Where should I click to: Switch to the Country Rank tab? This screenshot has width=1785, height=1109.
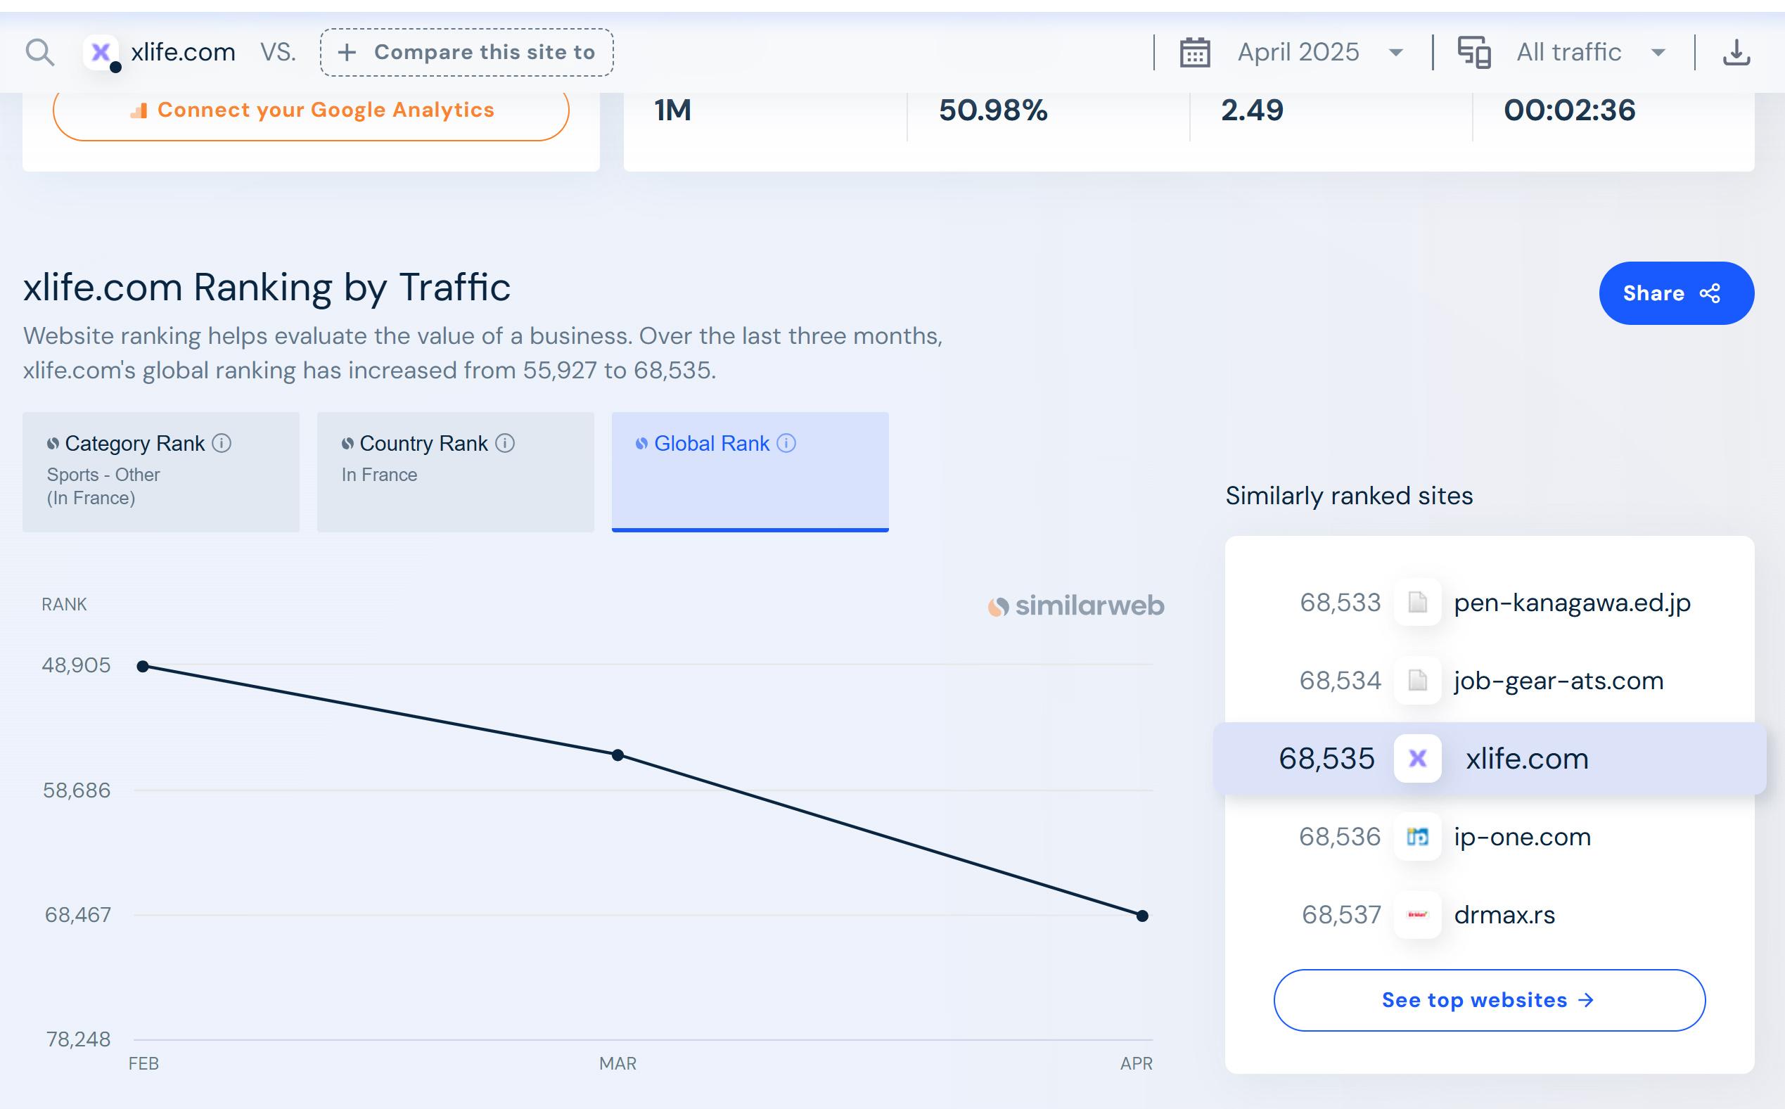coord(454,471)
